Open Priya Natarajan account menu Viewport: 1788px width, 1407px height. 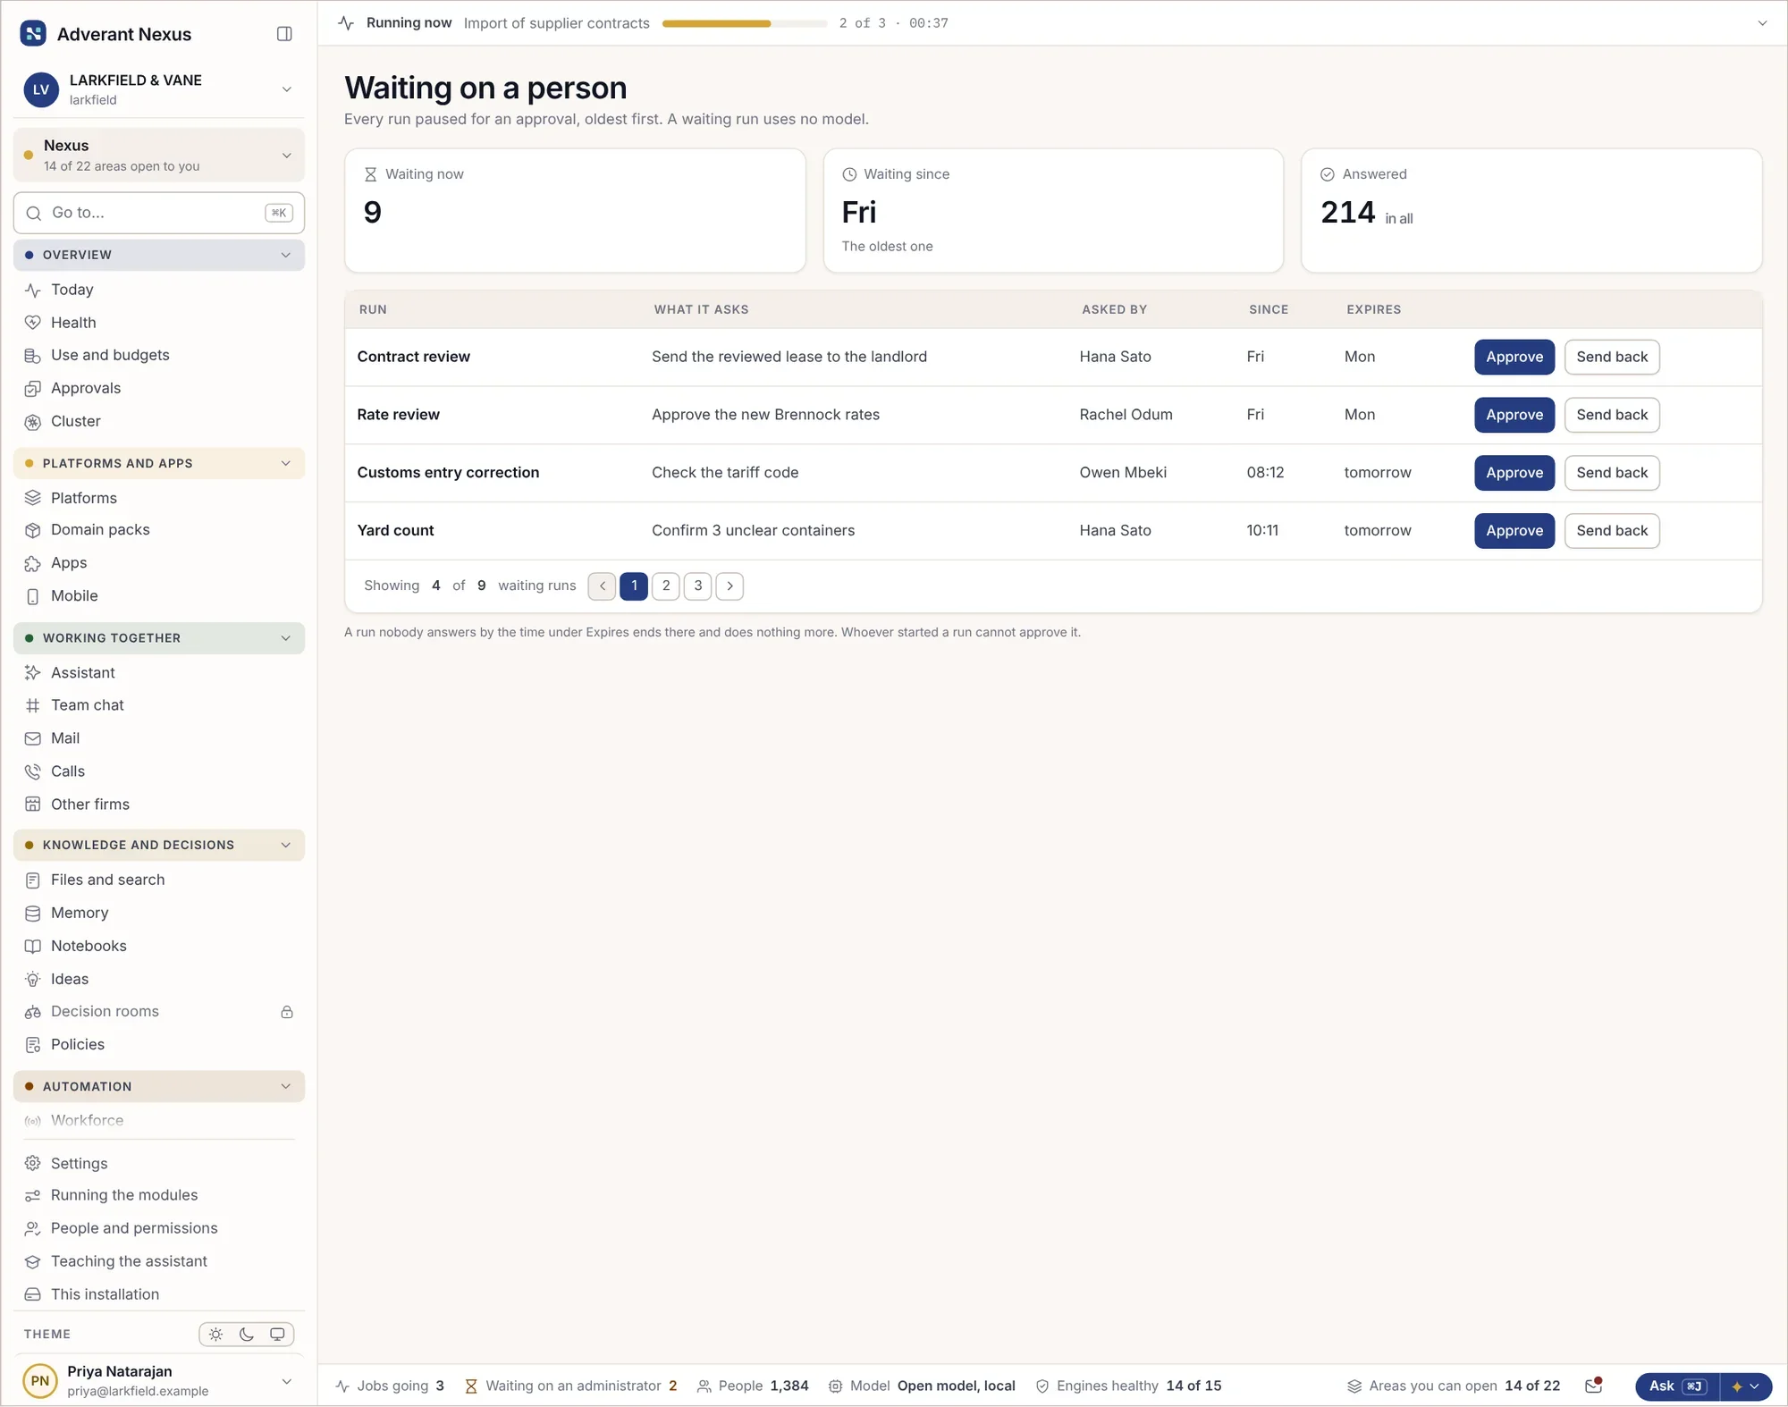pyautogui.click(x=158, y=1380)
